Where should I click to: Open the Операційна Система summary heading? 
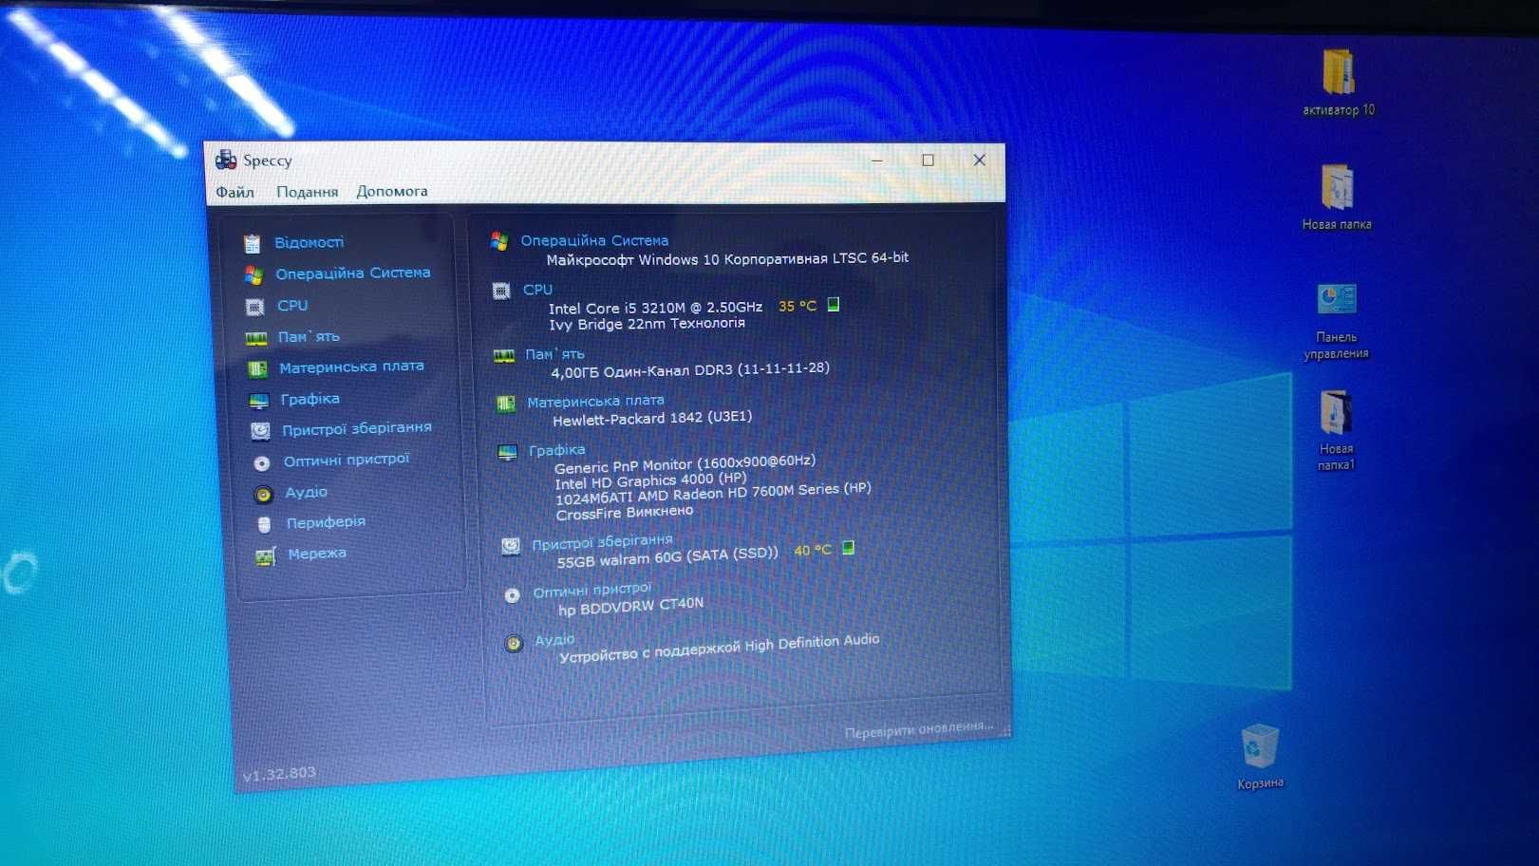coord(594,240)
